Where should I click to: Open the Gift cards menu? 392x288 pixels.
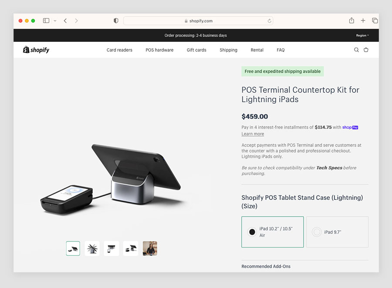pyautogui.click(x=196, y=50)
